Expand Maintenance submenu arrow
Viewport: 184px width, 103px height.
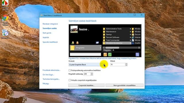pyautogui.click(x=130, y=32)
